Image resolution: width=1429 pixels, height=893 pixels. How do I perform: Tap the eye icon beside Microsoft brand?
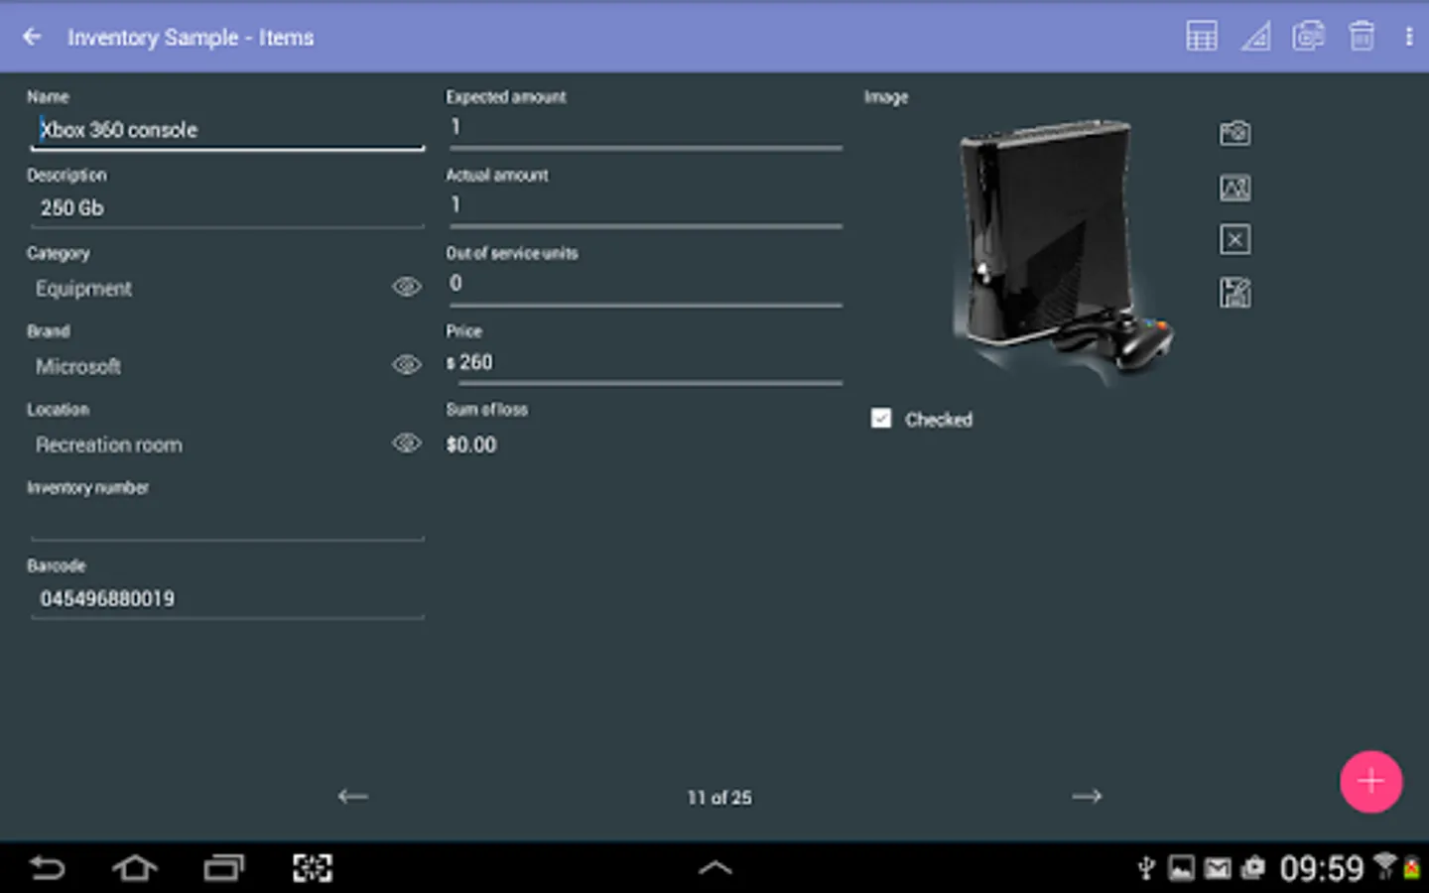407,365
